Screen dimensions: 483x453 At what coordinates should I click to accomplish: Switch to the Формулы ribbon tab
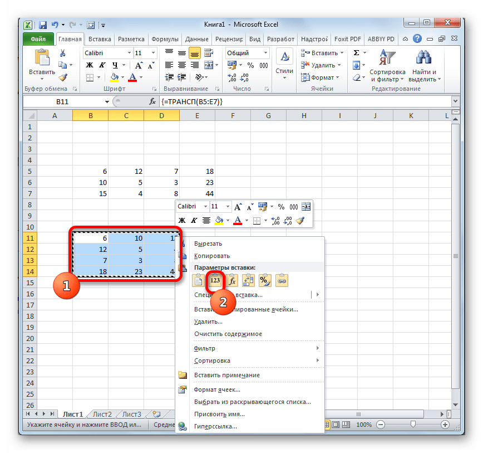point(165,39)
